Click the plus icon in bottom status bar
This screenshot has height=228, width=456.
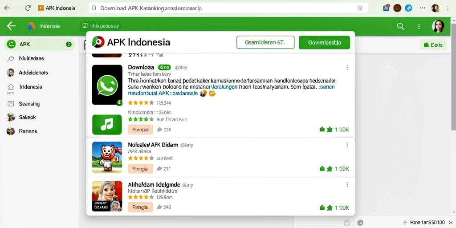[404, 223]
